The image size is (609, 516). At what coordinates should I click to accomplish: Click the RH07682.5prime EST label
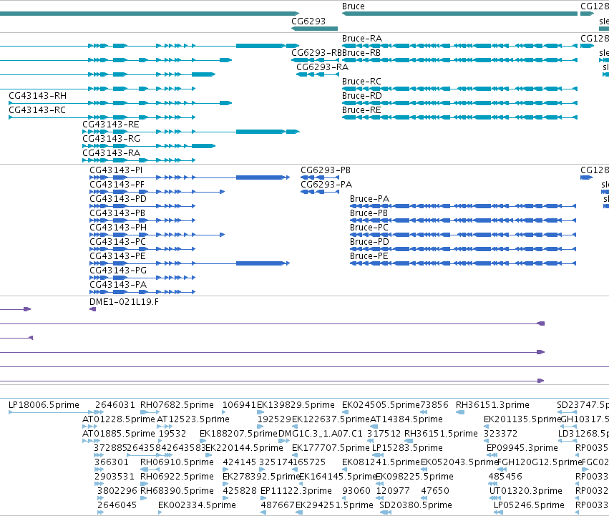pos(177,405)
